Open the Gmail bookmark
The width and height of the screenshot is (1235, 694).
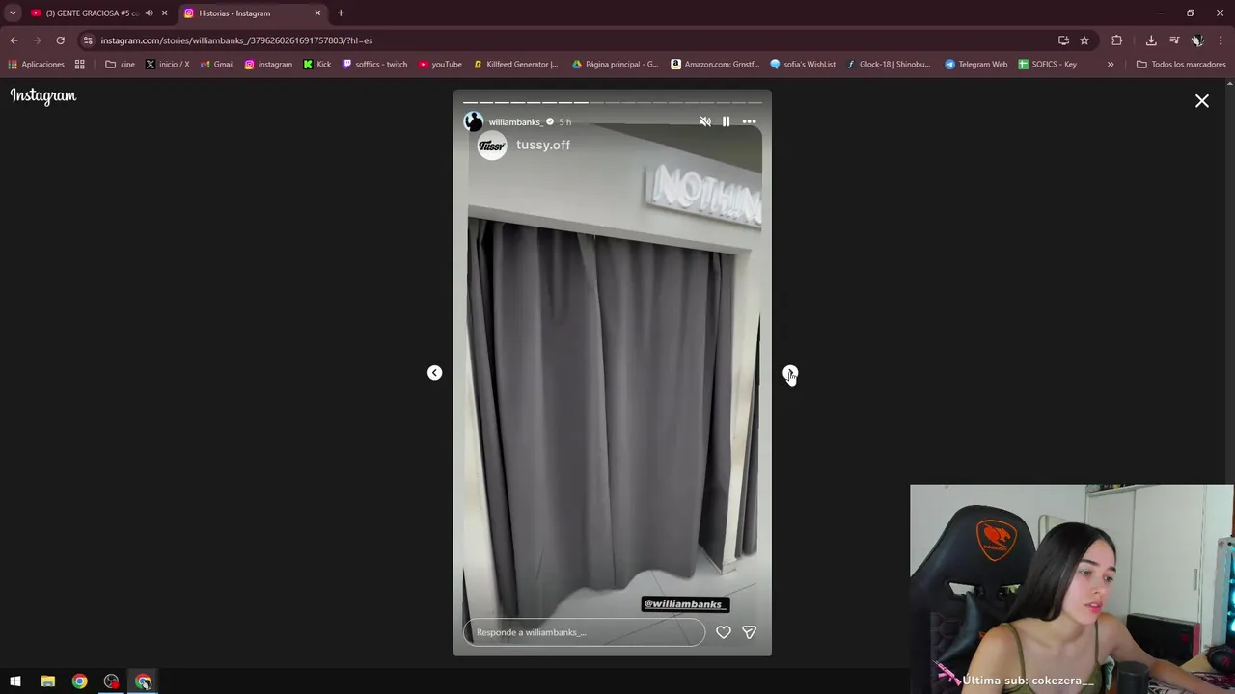point(217,65)
